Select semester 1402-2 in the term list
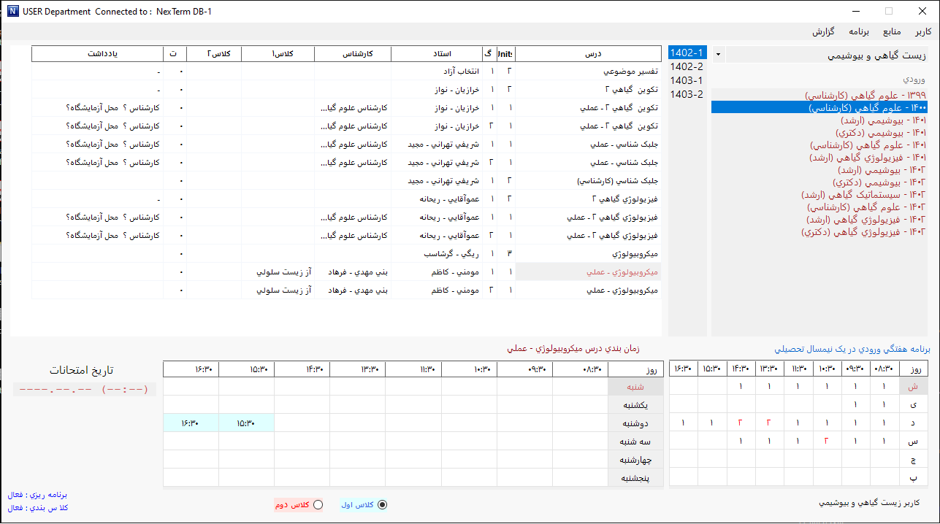This screenshot has width=940, height=524. [687, 66]
